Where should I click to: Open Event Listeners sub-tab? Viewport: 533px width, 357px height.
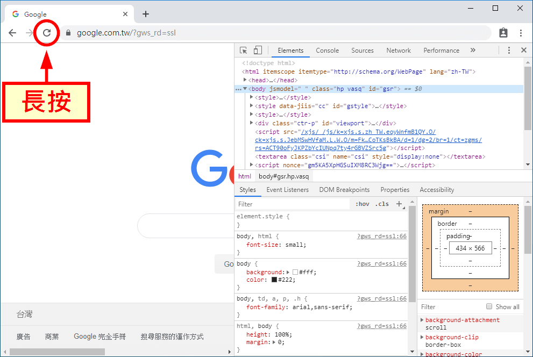[288, 190]
